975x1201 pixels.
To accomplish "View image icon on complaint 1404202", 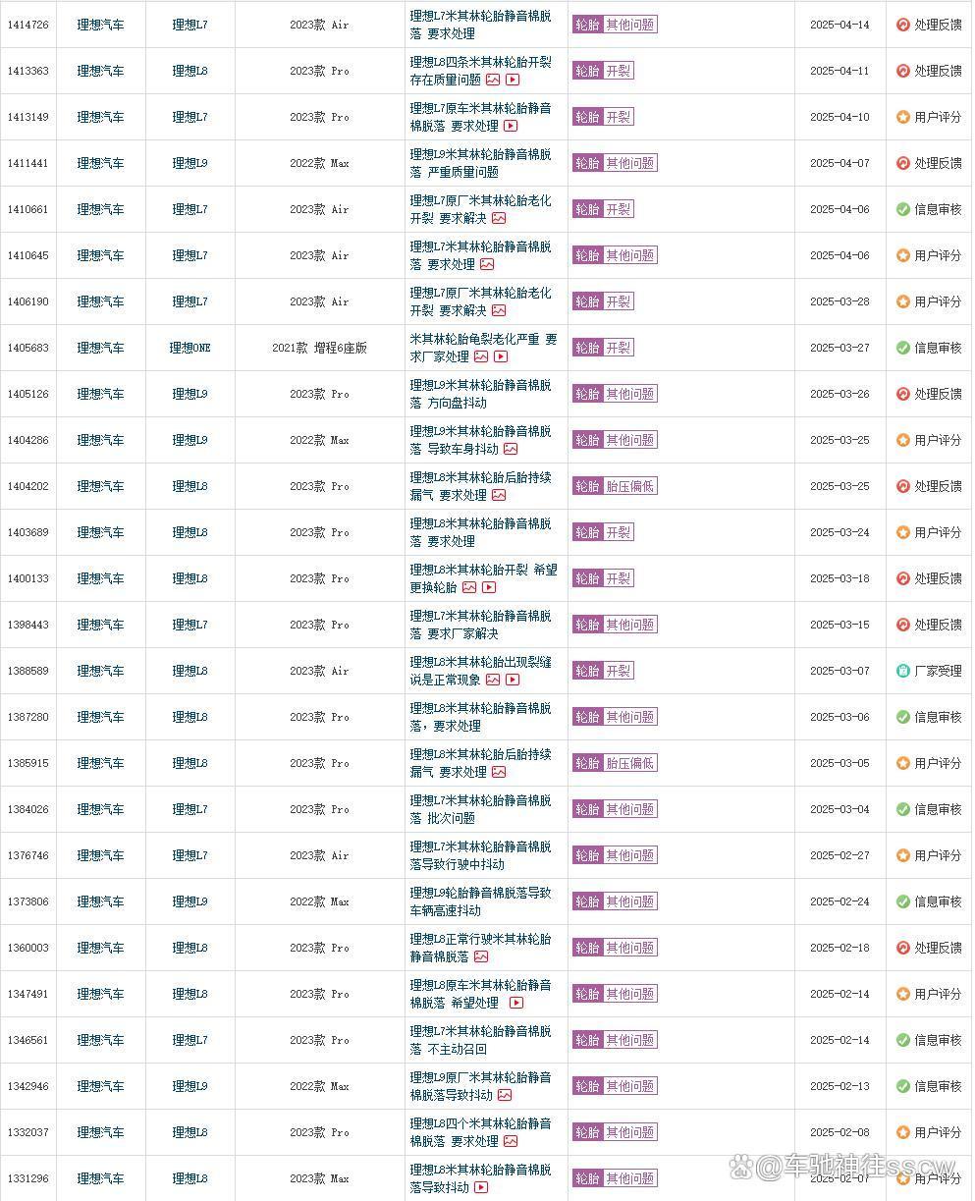I will (499, 495).
